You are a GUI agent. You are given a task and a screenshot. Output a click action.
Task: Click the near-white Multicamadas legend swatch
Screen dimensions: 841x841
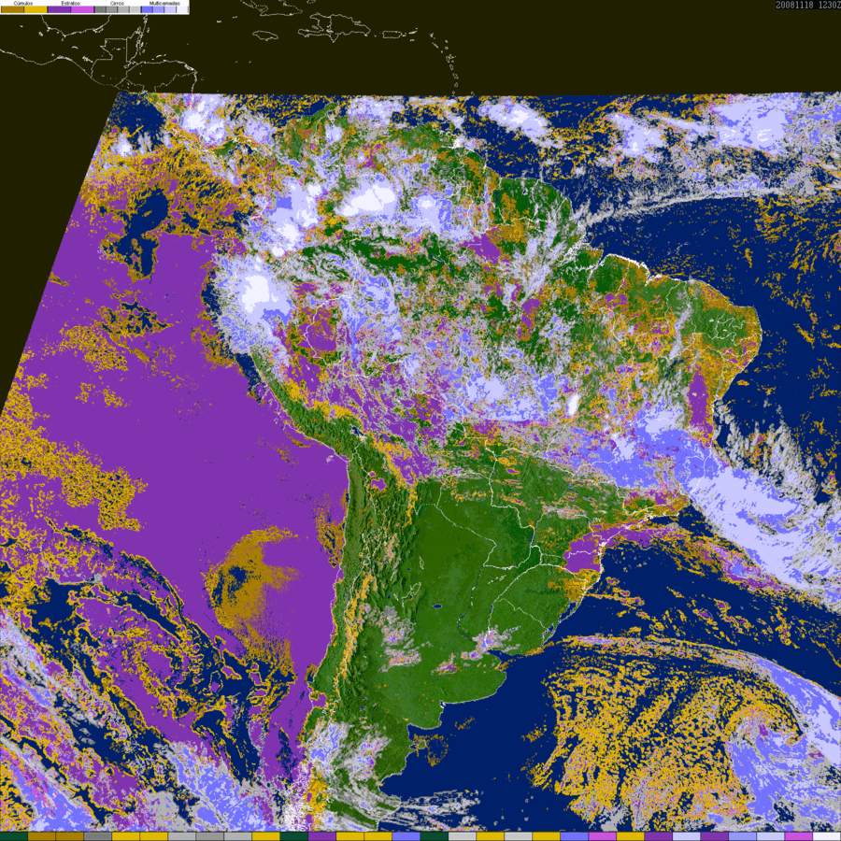(x=181, y=9)
